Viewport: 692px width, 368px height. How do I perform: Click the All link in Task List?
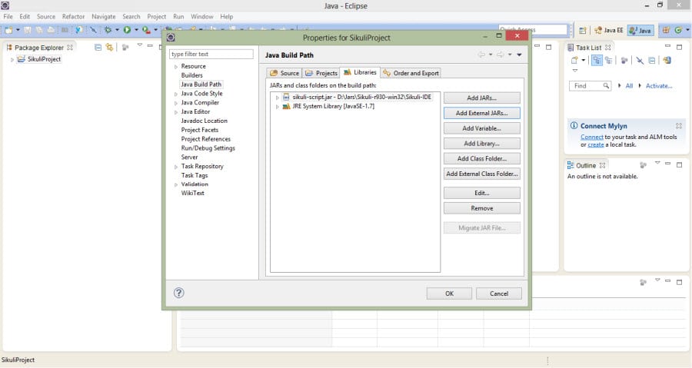point(629,86)
